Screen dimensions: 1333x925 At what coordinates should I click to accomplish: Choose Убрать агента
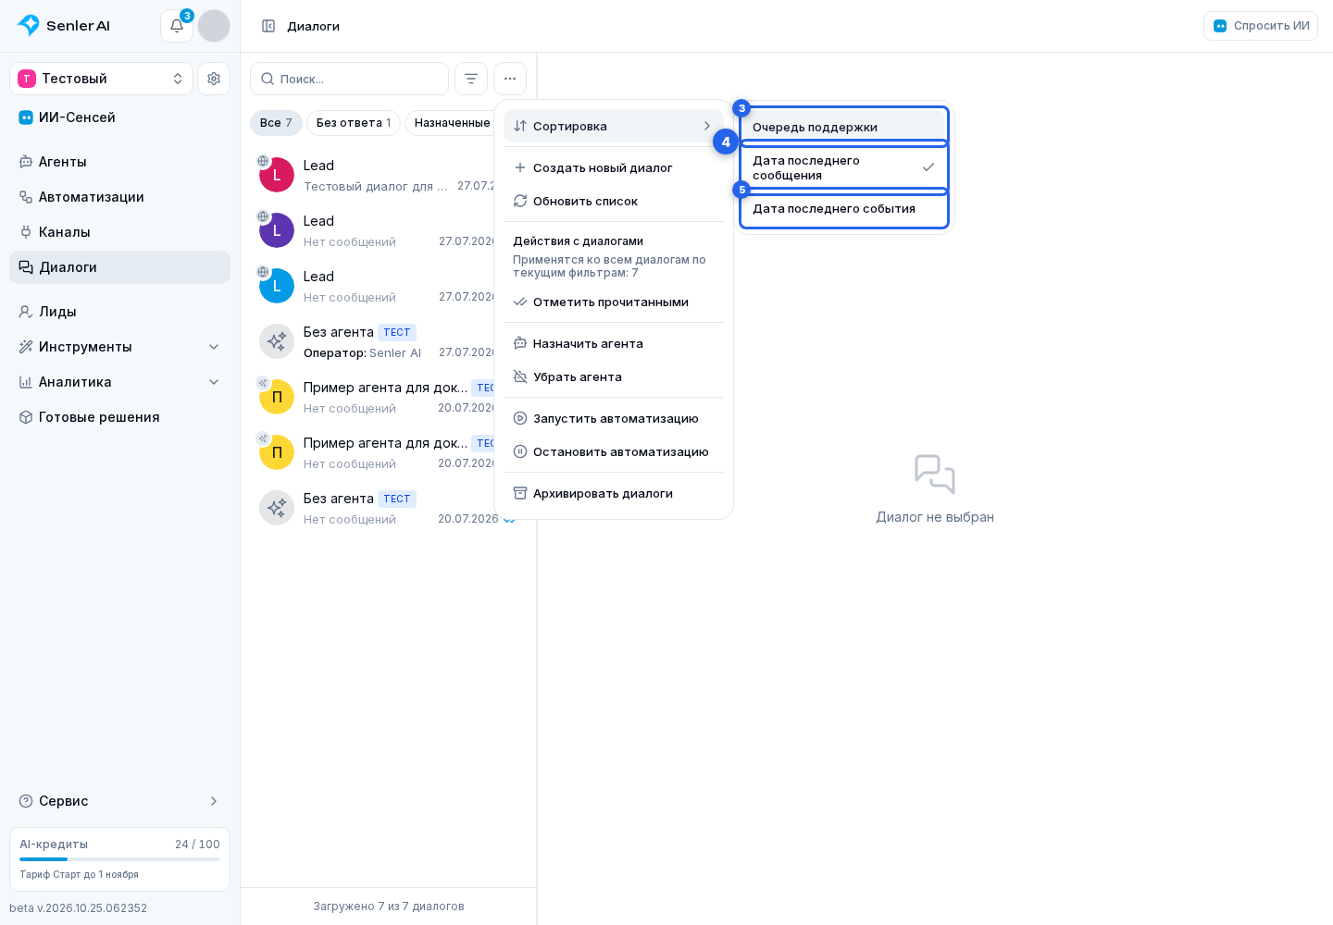614,376
